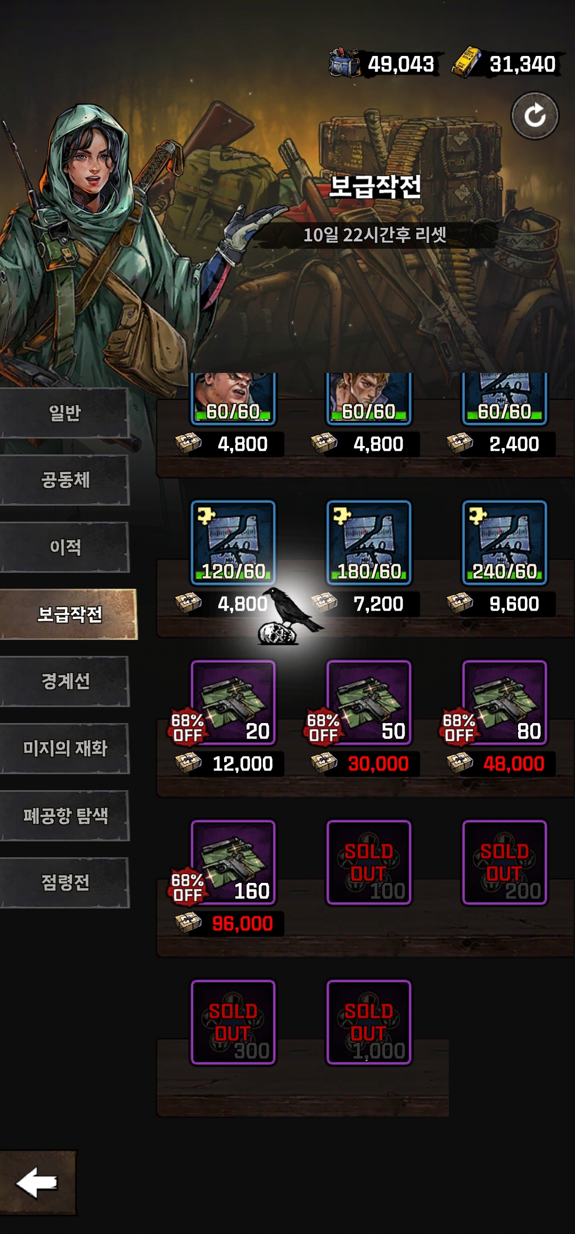Switch to the 공동체 tab
The width and height of the screenshot is (575, 1234).
coord(64,480)
